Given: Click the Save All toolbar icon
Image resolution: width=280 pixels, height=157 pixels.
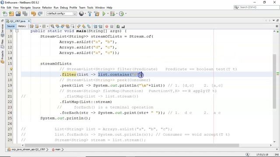Looking at the screenshot, I should point(25,14).
